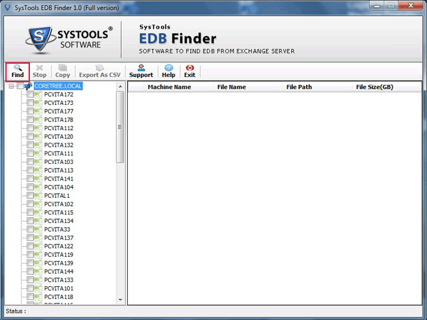Open the Support toolbar option
The height and width of the screenshot is (320, 427).
(x=141, y=72)
